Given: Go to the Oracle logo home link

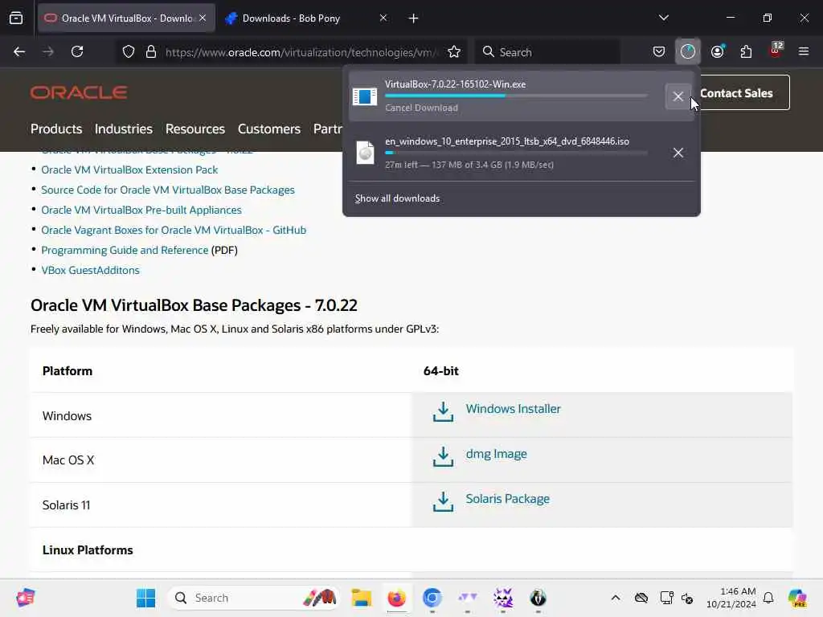Looking at the screenshot, I should pyautogui.click(x=79, y=92).
